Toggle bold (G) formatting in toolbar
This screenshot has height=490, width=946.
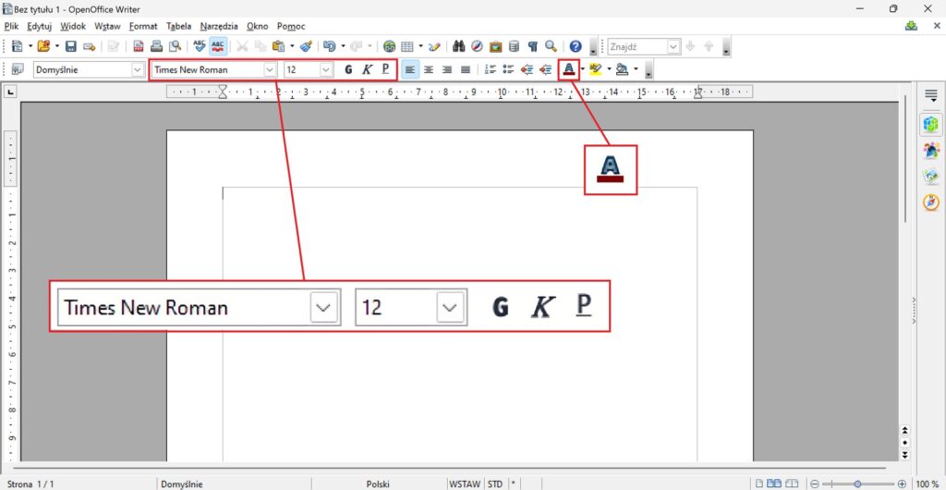click(348, 69)
